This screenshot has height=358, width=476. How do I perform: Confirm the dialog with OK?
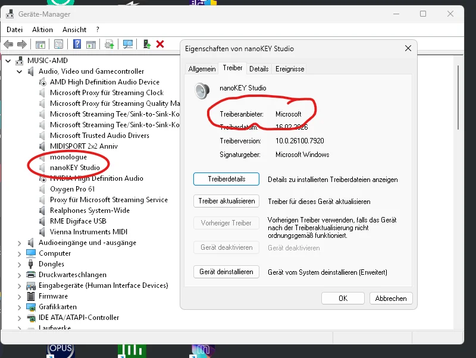click(x=343, y=298)
